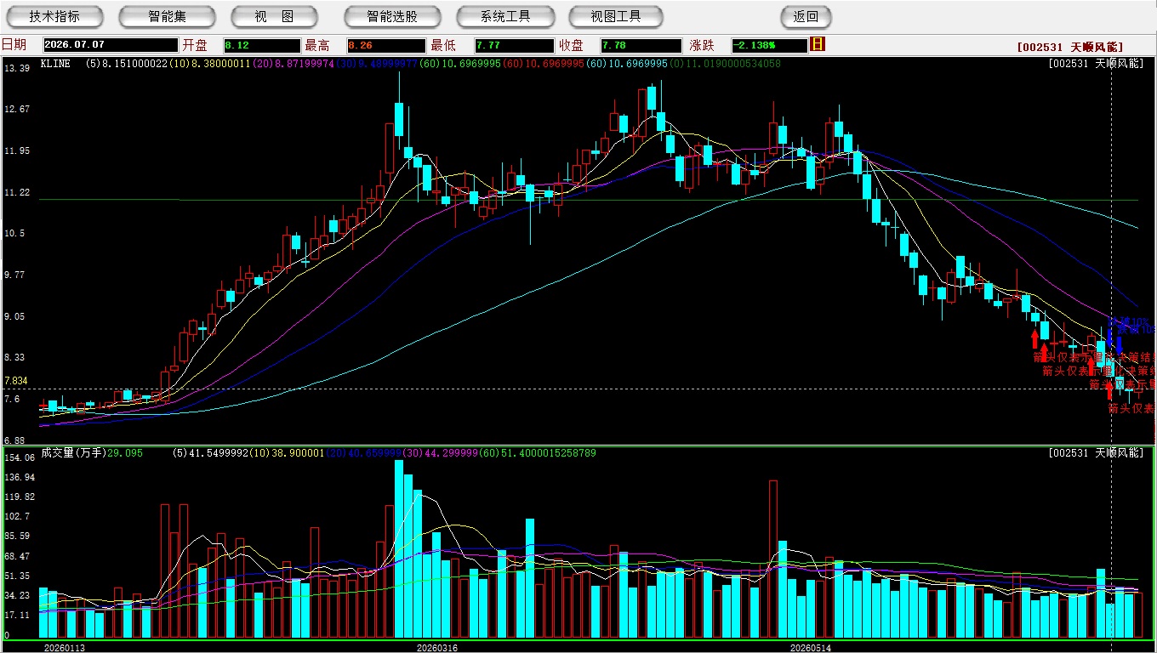This screenshot has width=1157, height=653.
Task: Click the 日期 label
Action: pyautogui.click(x=14, y=45)
